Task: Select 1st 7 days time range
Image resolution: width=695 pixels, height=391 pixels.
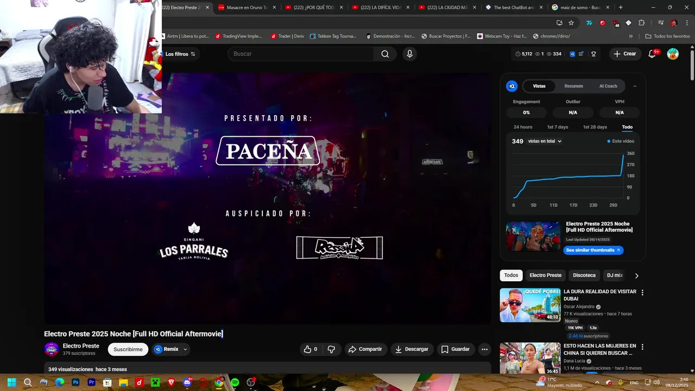Action: point(558,127)
